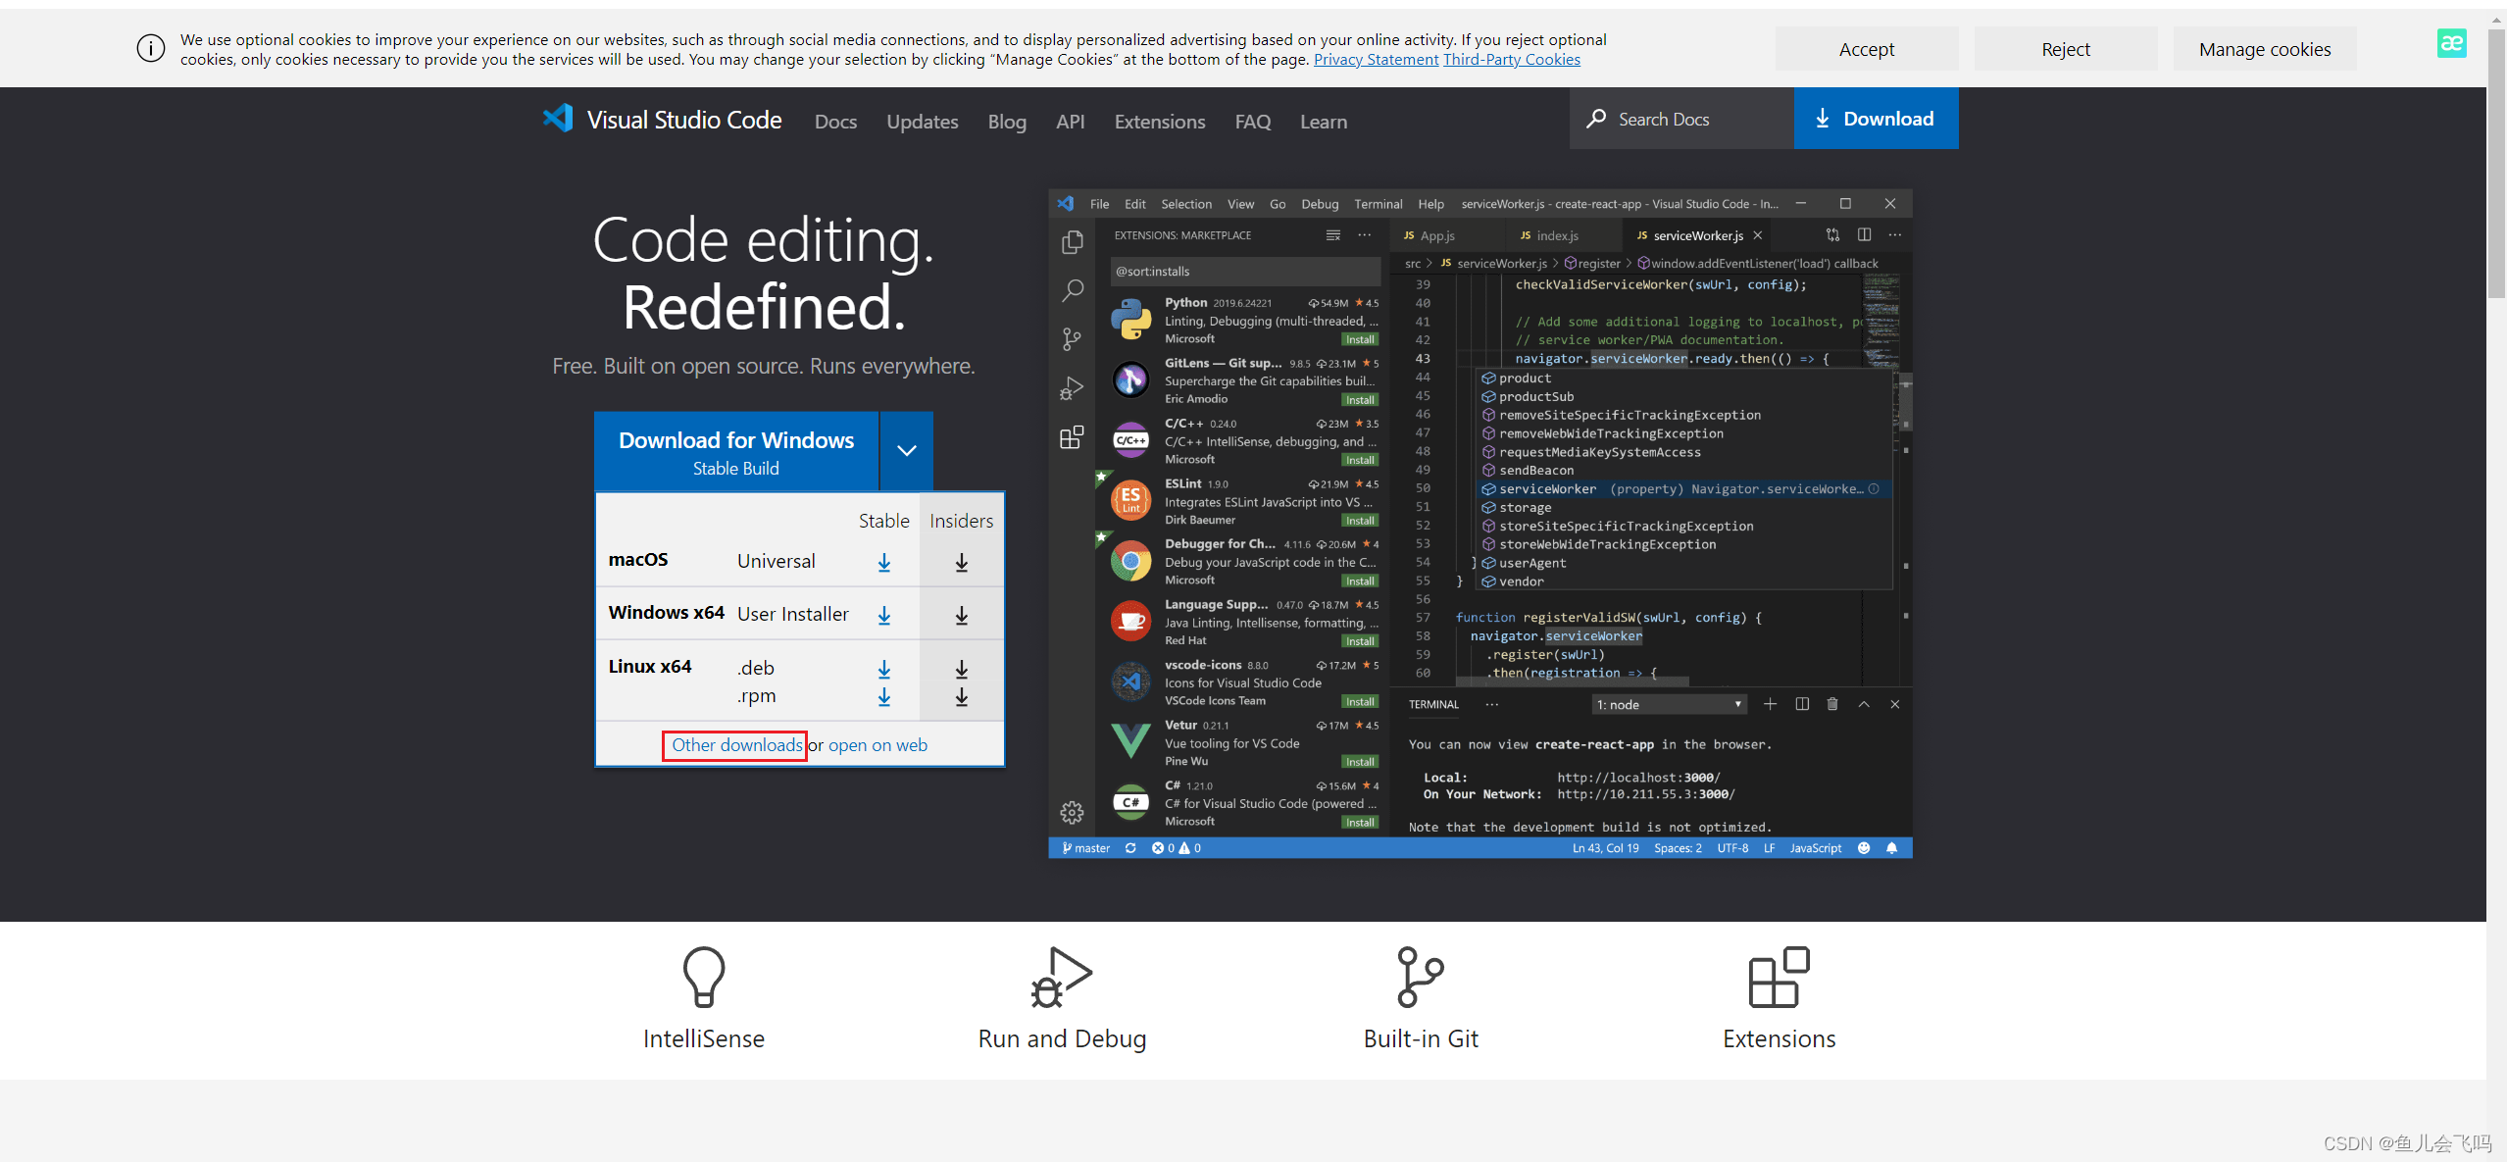The height and width of the screenshot is (1162, 2507).
Task: Open the Docs navigation item
Action: pos(835,122)
